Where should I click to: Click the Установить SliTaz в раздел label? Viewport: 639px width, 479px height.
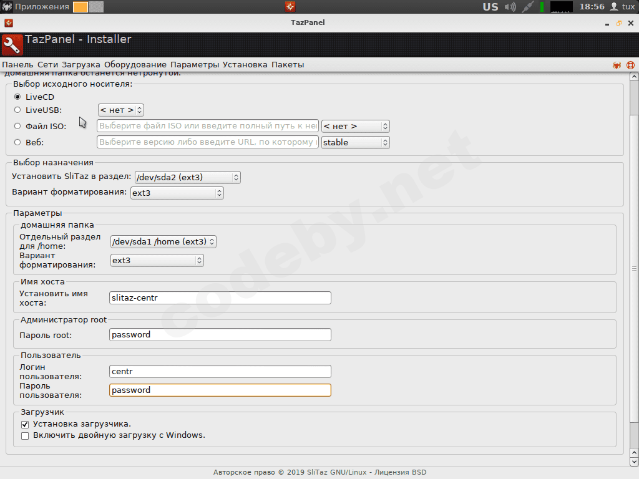[x=71, y=177]
